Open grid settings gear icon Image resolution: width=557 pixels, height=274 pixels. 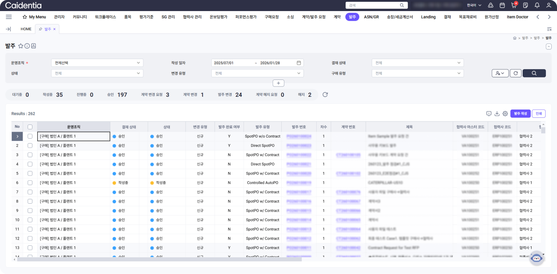coord(505,113)
